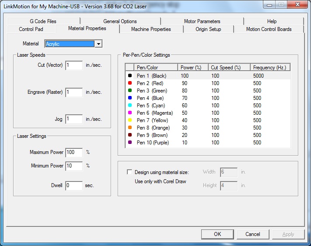Viewport: 311px width, 246px height.
Task: Focus the Engrave (Raster) speed input
Action: coord(74,92)
